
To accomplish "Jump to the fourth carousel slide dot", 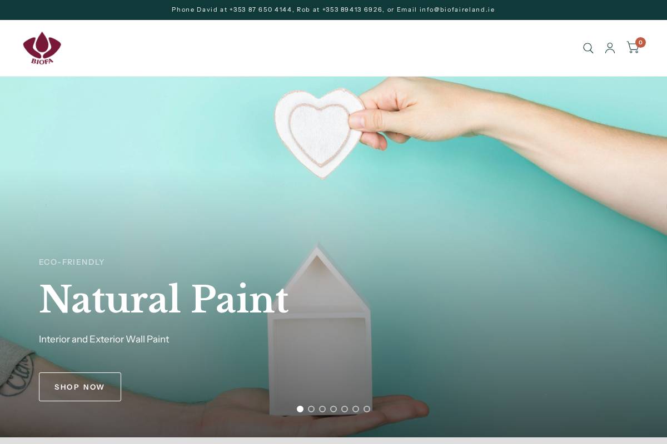I will (x=333, y=409).
